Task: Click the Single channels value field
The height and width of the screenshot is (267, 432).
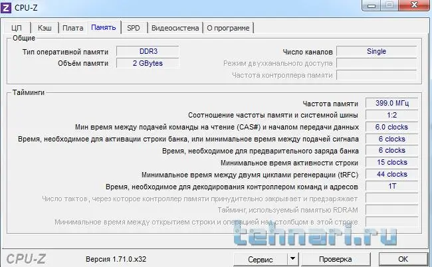Action: [x=377, y=51]
